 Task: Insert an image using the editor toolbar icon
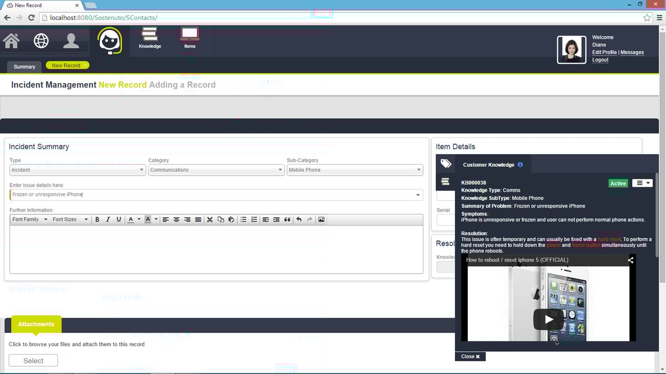point(321,219)
